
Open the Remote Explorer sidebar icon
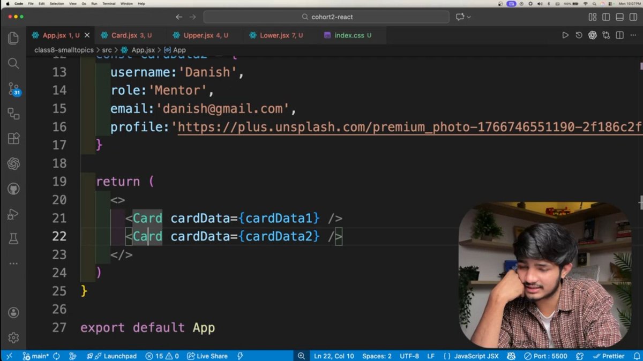point(13,114)
